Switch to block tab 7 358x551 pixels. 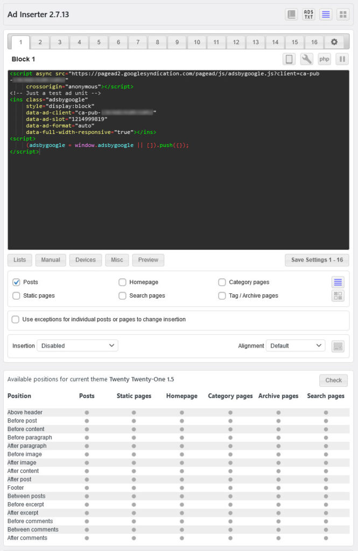[138, 42]
